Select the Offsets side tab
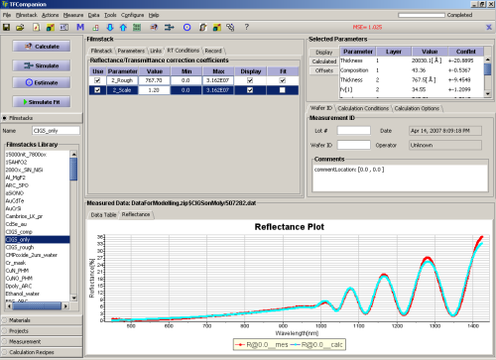The width and height of the screenshot is (496, 360). click(323, 70)
